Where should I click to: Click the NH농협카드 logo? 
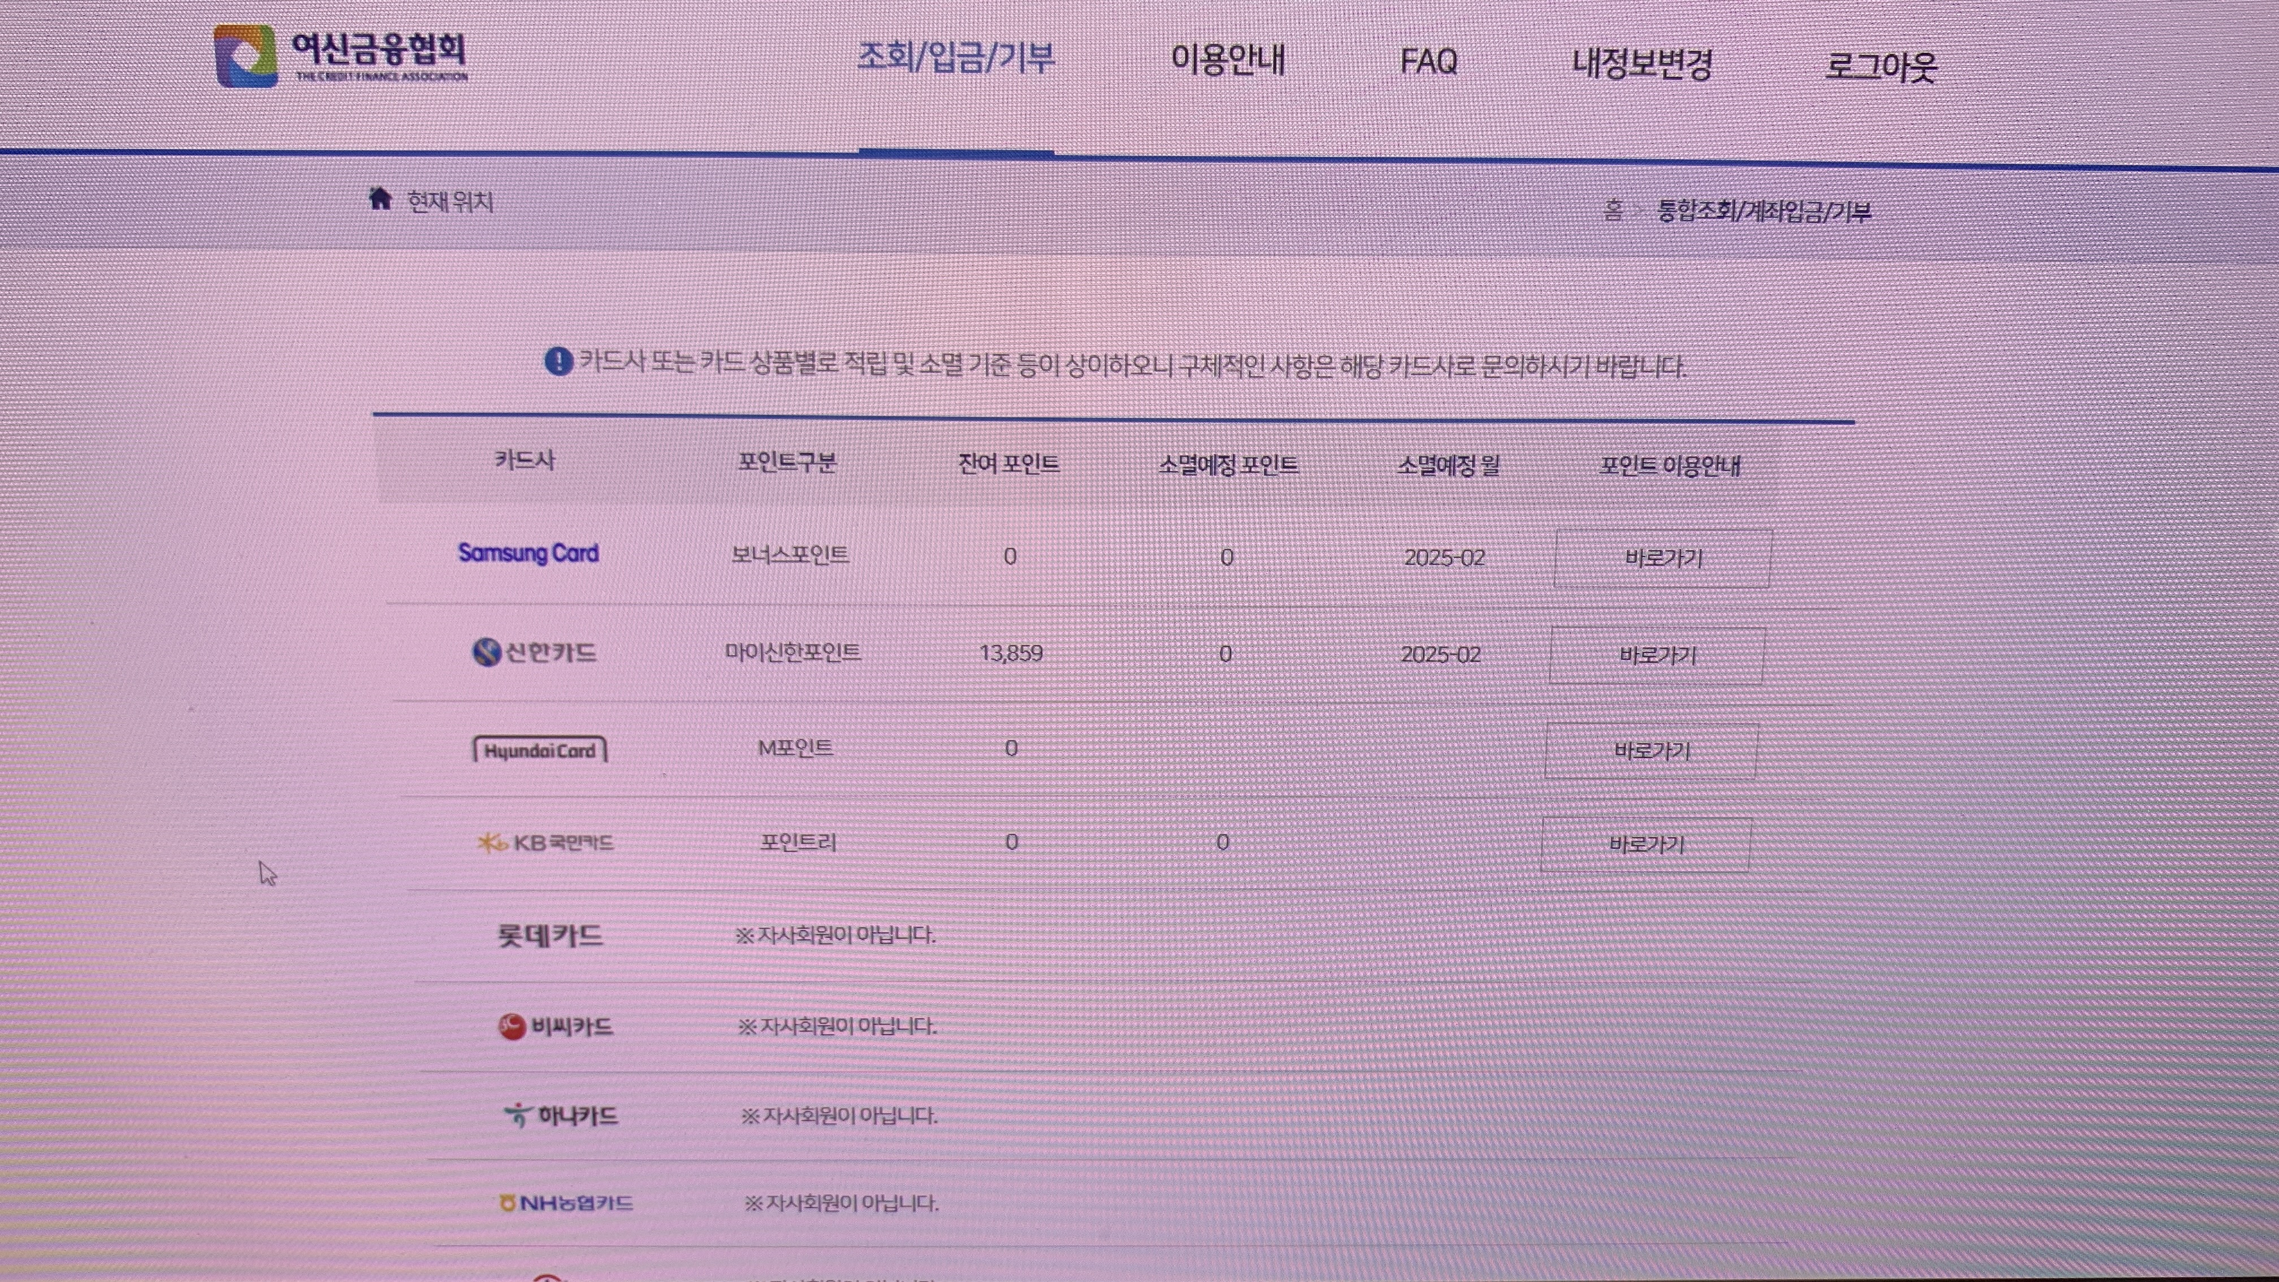coord(566,1203)
